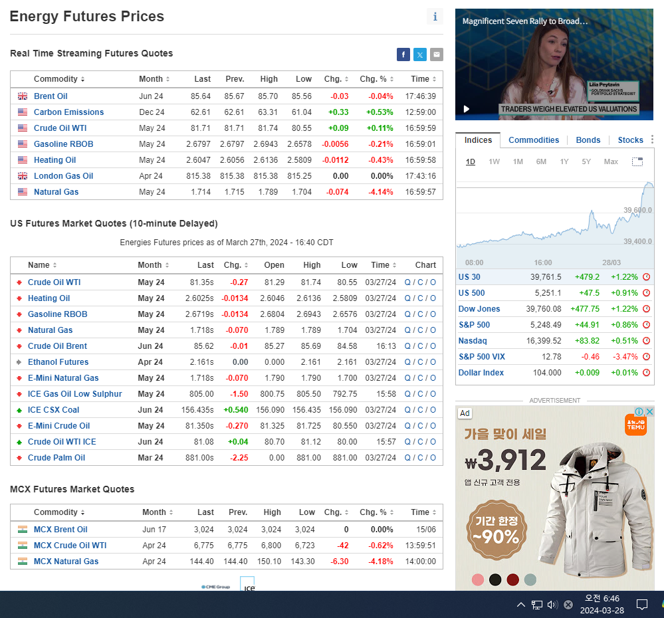664x618 pixels.
Task: Open the Natural Gas real-time link
Action: click(56, 192)
